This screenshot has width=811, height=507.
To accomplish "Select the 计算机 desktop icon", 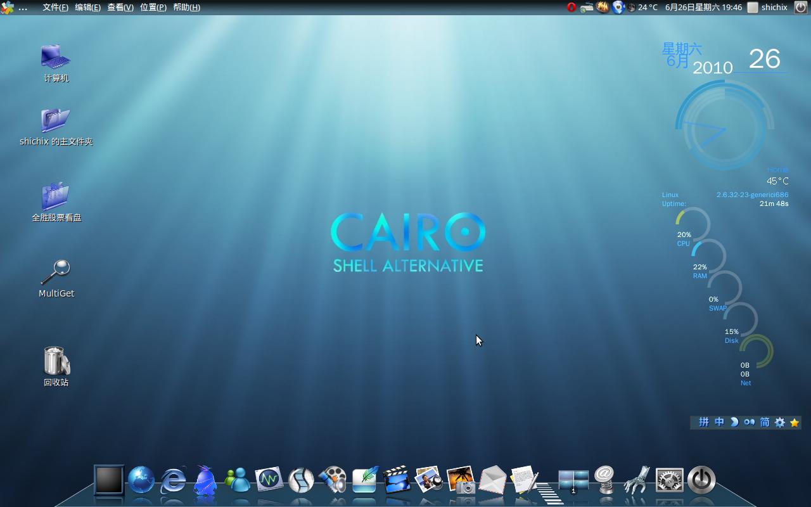I will tap(56, 63).
